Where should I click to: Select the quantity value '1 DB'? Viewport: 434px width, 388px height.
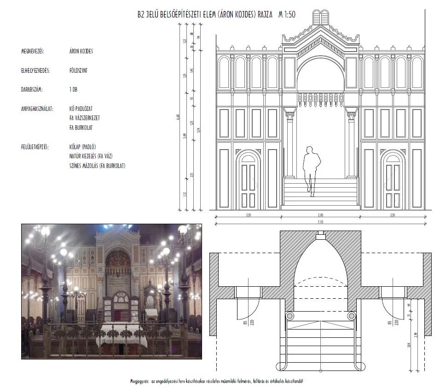coord(73,89)
